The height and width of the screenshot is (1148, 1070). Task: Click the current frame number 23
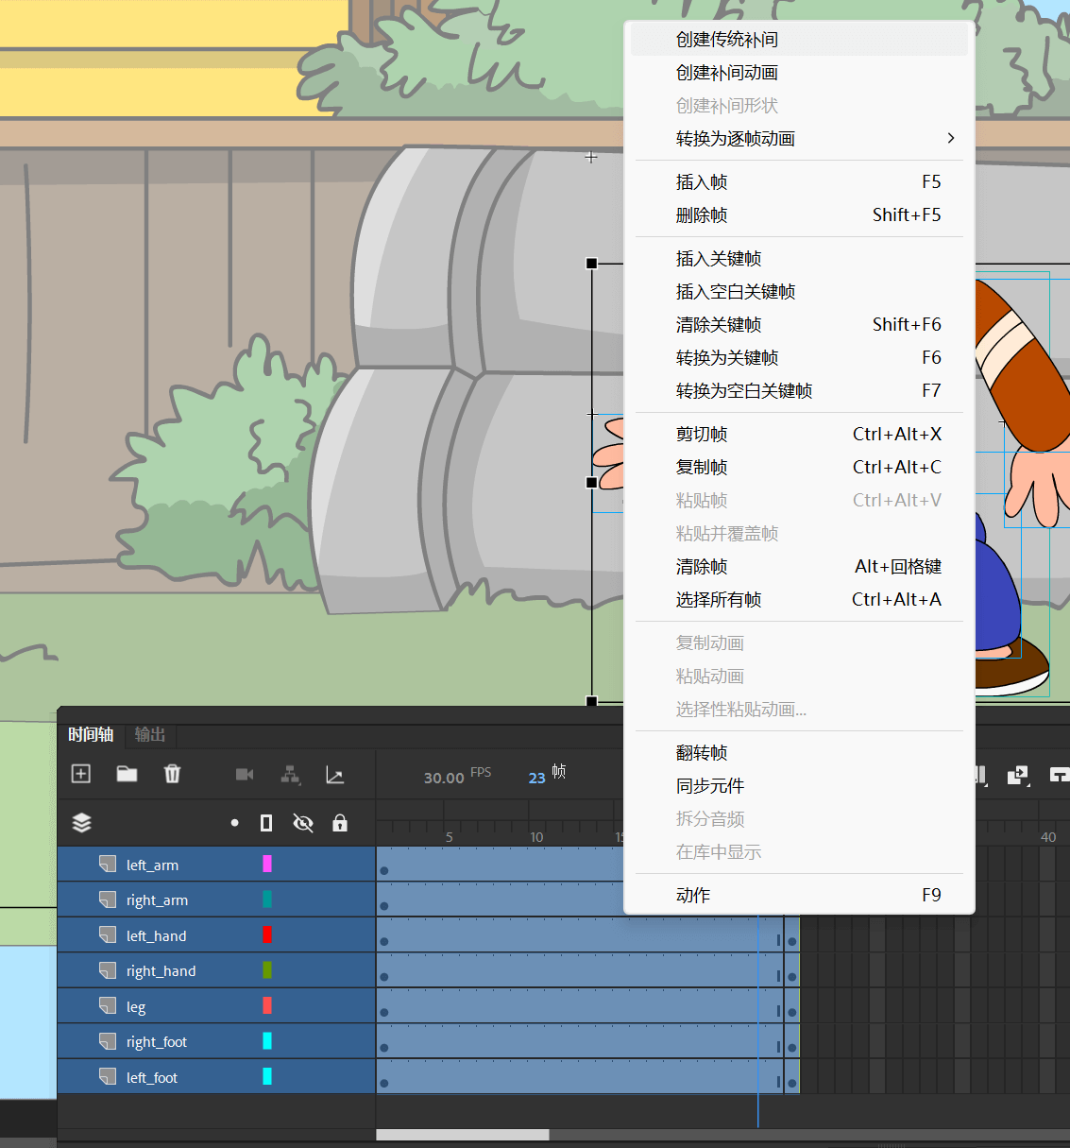[x=536, y=778]
